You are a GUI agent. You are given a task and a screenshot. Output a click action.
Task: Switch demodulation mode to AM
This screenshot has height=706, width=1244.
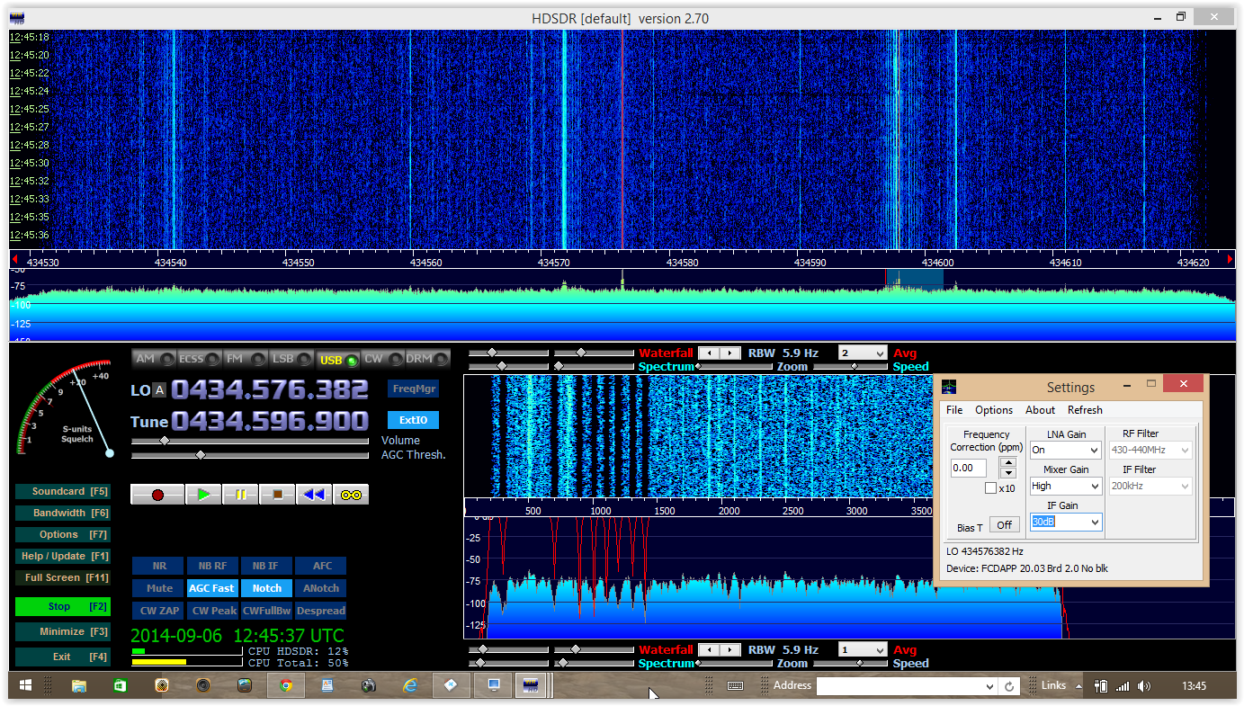point(153,359)
